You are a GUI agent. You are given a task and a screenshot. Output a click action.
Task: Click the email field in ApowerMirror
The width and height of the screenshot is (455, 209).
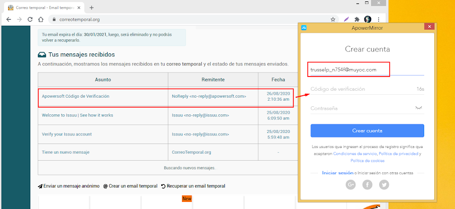point(367,69)
